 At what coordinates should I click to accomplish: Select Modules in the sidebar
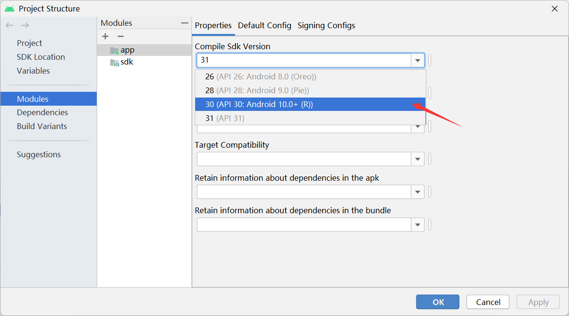(49, 99)
